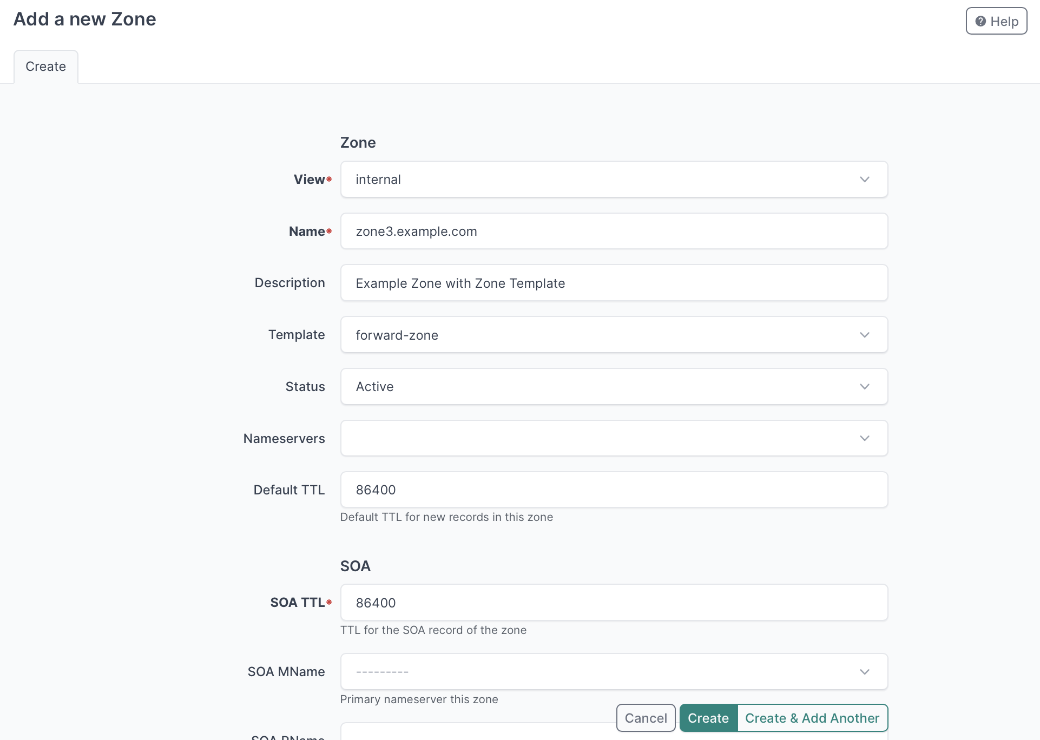Click the Nameservers dropdown arrow icon
The width and height of the screenshot is (1040, 740).
point(864,438)
